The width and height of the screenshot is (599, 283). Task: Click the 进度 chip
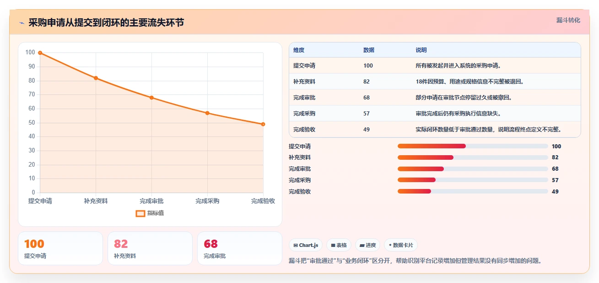click(x=368, y=245)
